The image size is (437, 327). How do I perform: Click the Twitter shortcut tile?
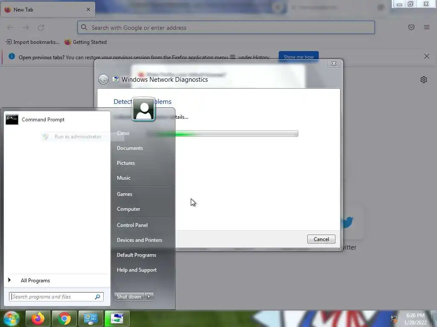click(x=347, y=222)
